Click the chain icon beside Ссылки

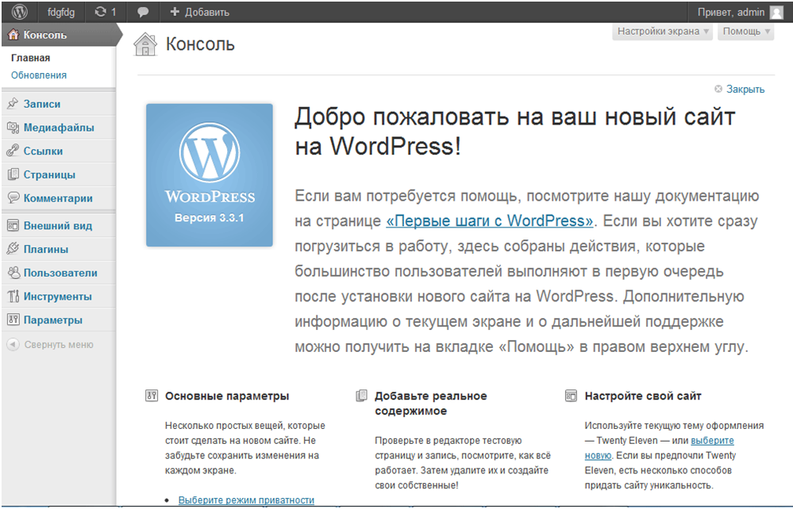(x=13, y=151)
